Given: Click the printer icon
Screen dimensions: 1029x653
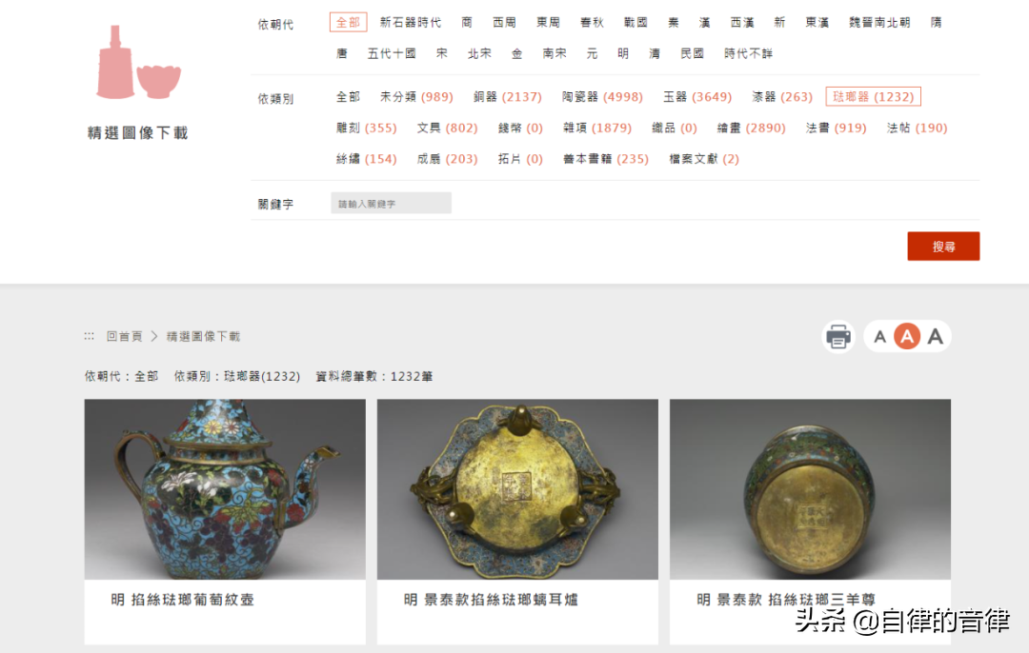Looking at the screenshot, I should point(838,337).
